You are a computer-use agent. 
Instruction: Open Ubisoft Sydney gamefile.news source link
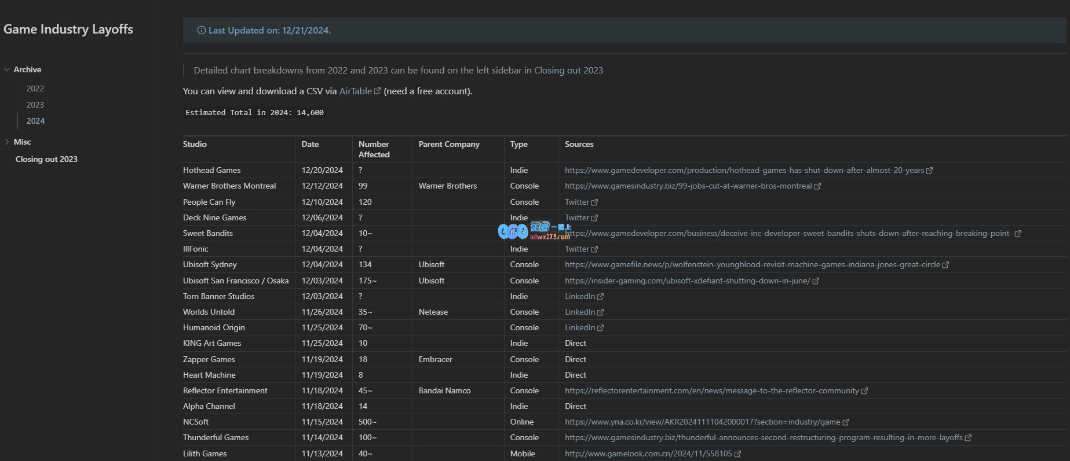(x=753, y=264)
